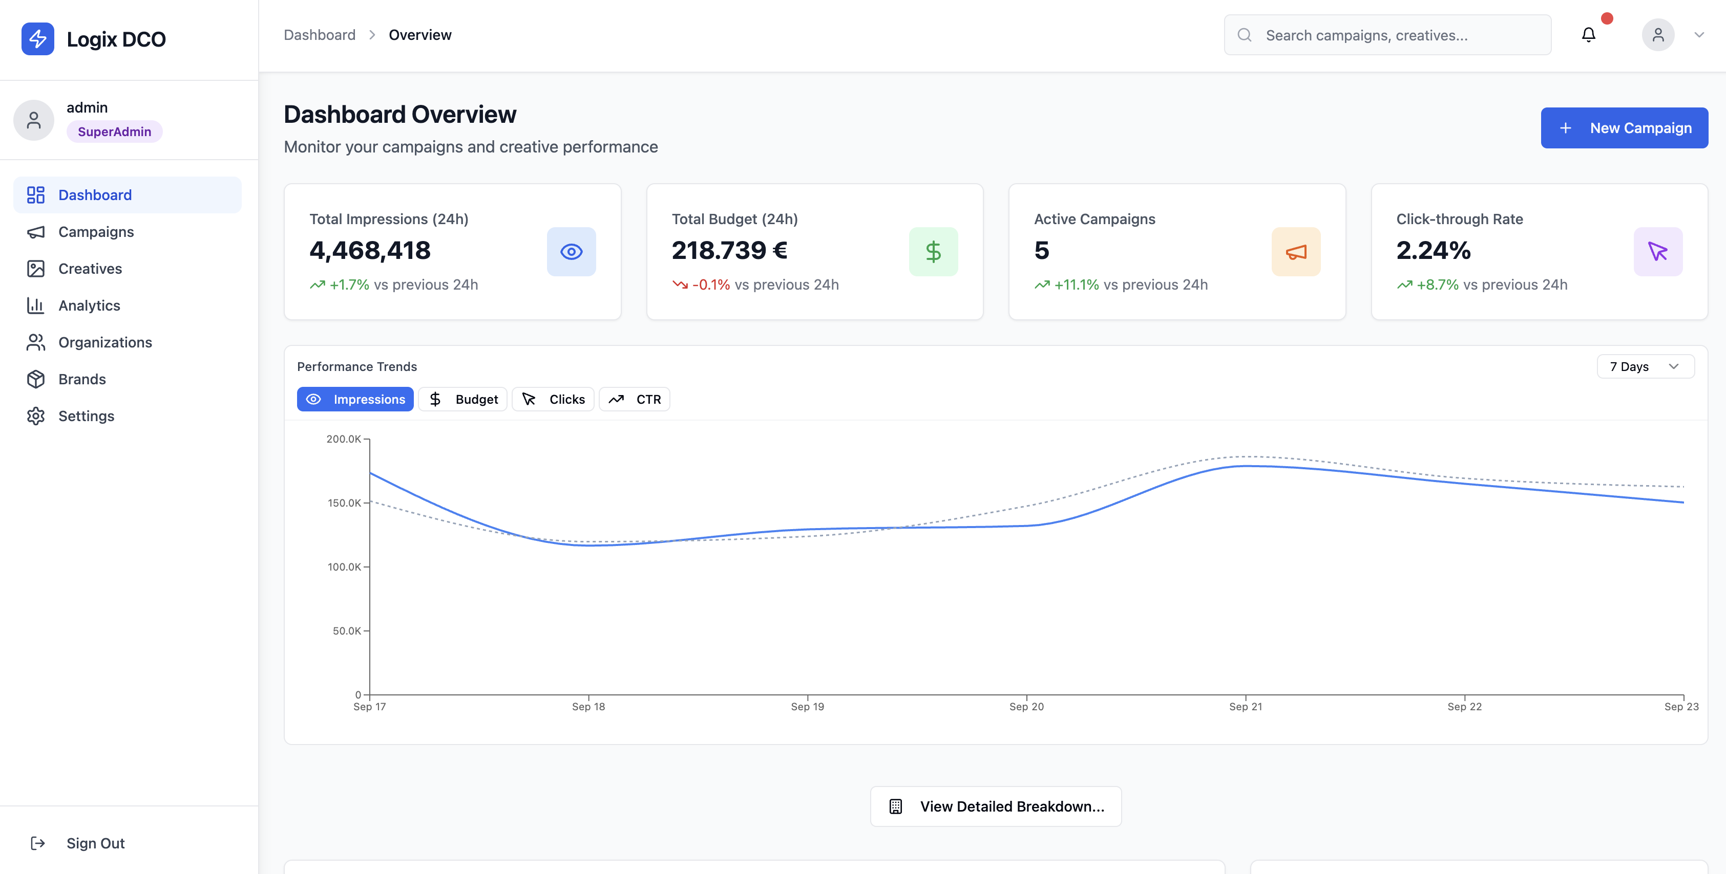Select the Campaigns megaphone icon in sidebar

(x=37, y=232)
